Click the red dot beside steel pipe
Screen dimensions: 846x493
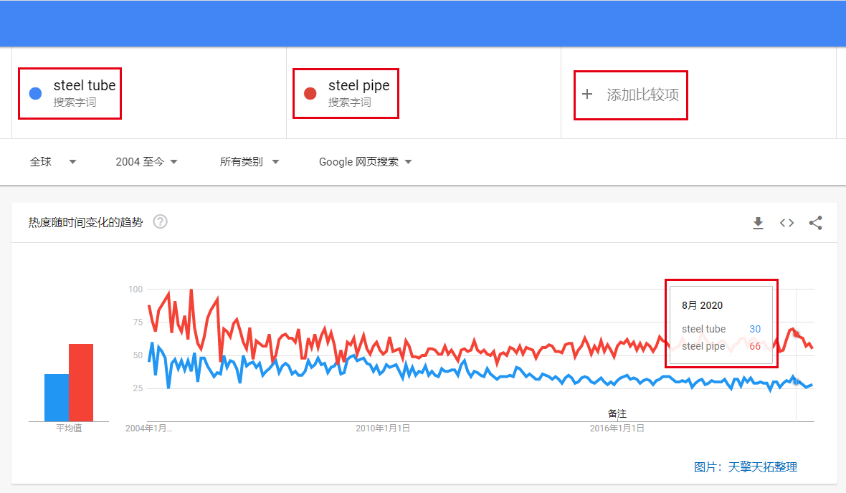pyautogui.click(x=310, y=93)
